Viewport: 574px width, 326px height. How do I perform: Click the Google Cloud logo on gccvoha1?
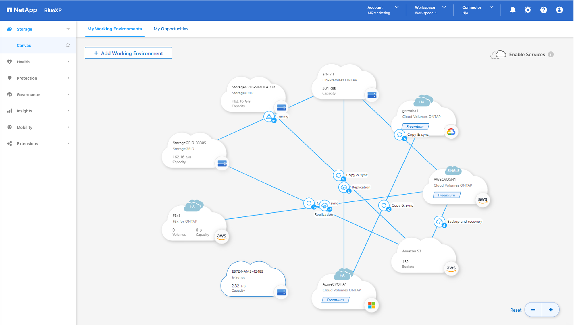451,132
